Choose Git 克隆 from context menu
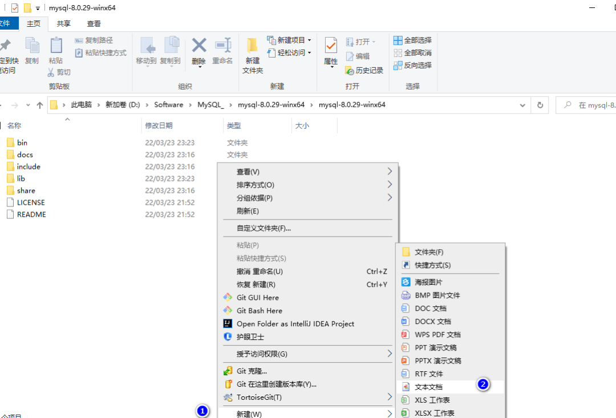Viewport: 616px width, 418px height. [x=252, y=371]
